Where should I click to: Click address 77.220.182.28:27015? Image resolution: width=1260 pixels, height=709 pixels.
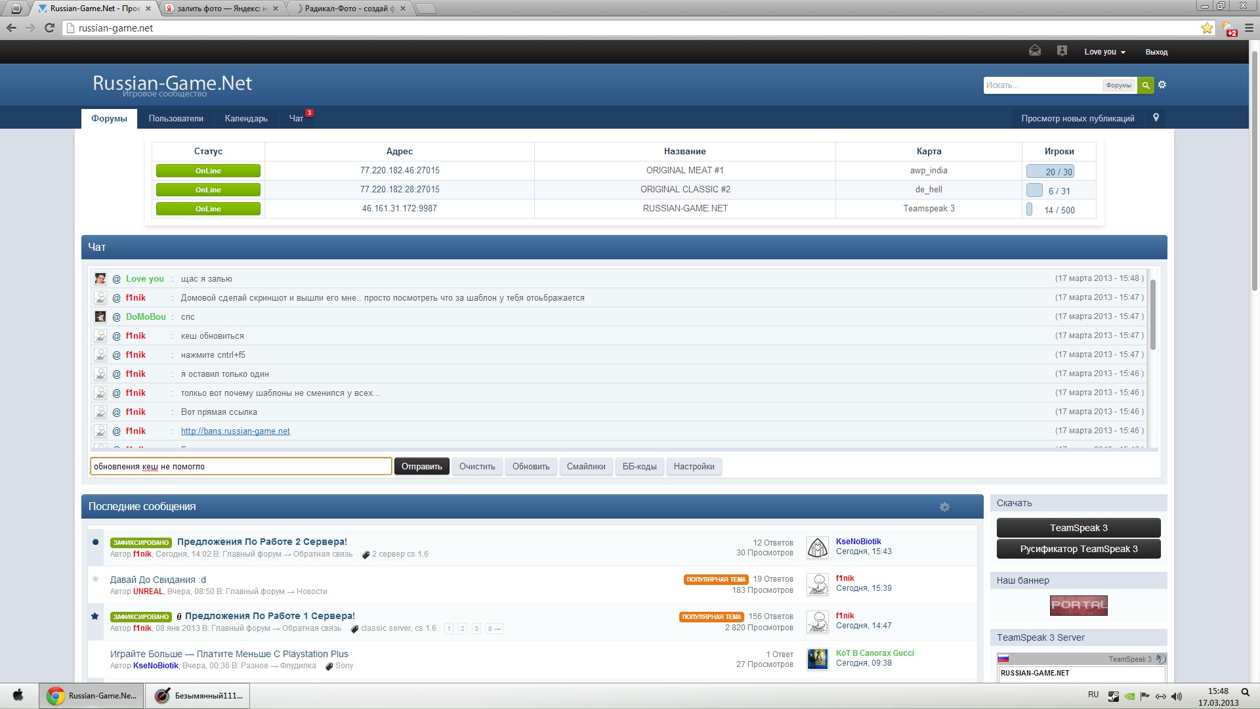pos(400,190)
